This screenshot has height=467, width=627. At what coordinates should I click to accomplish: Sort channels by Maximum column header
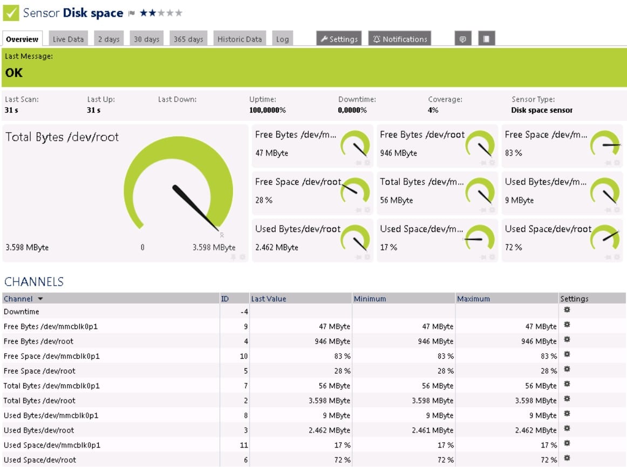(473, 299)
